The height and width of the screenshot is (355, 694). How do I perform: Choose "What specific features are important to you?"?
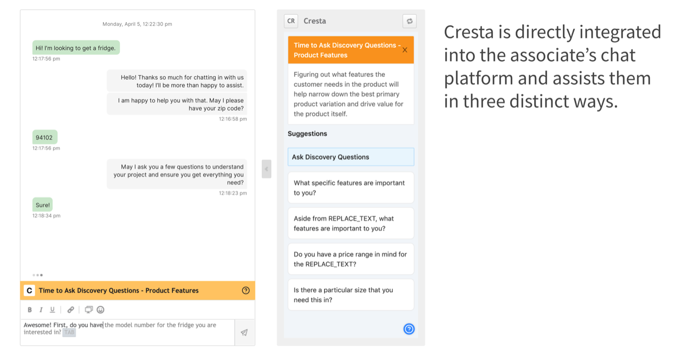[350, 188]
